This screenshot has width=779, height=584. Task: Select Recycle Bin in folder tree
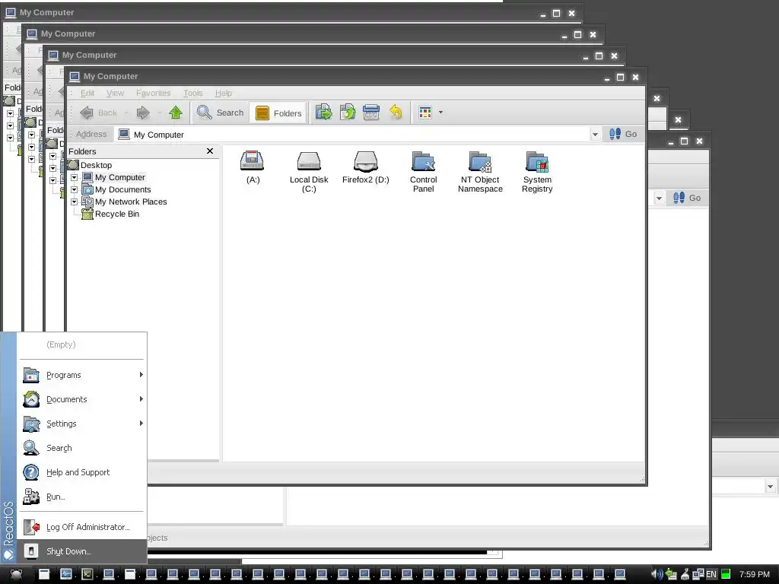[x=116, y=214]
